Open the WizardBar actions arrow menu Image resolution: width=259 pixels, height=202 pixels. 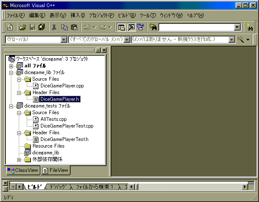pyautogui.click(x=248, y=40)
